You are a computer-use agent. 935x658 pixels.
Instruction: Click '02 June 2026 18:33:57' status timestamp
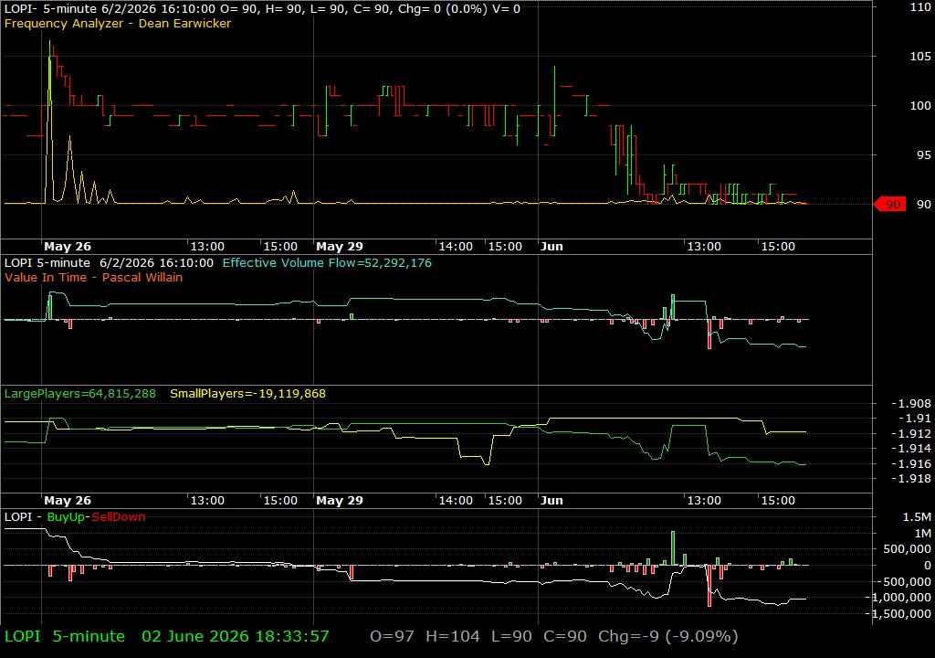tap(235, 636)
